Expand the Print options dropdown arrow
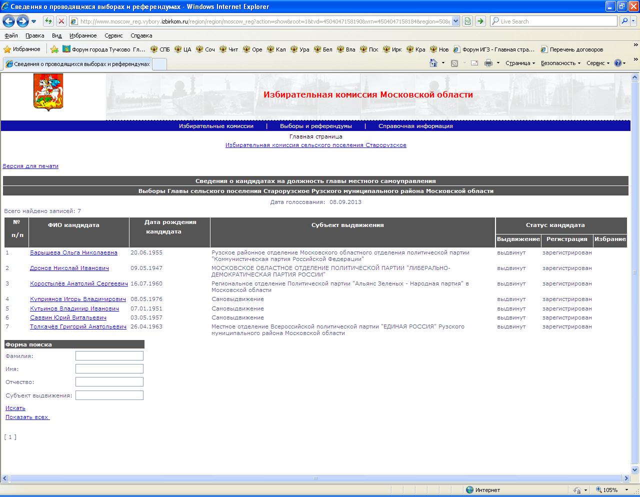Image resolution: width=640 pixels, height=497 pixels. [498, 63]
